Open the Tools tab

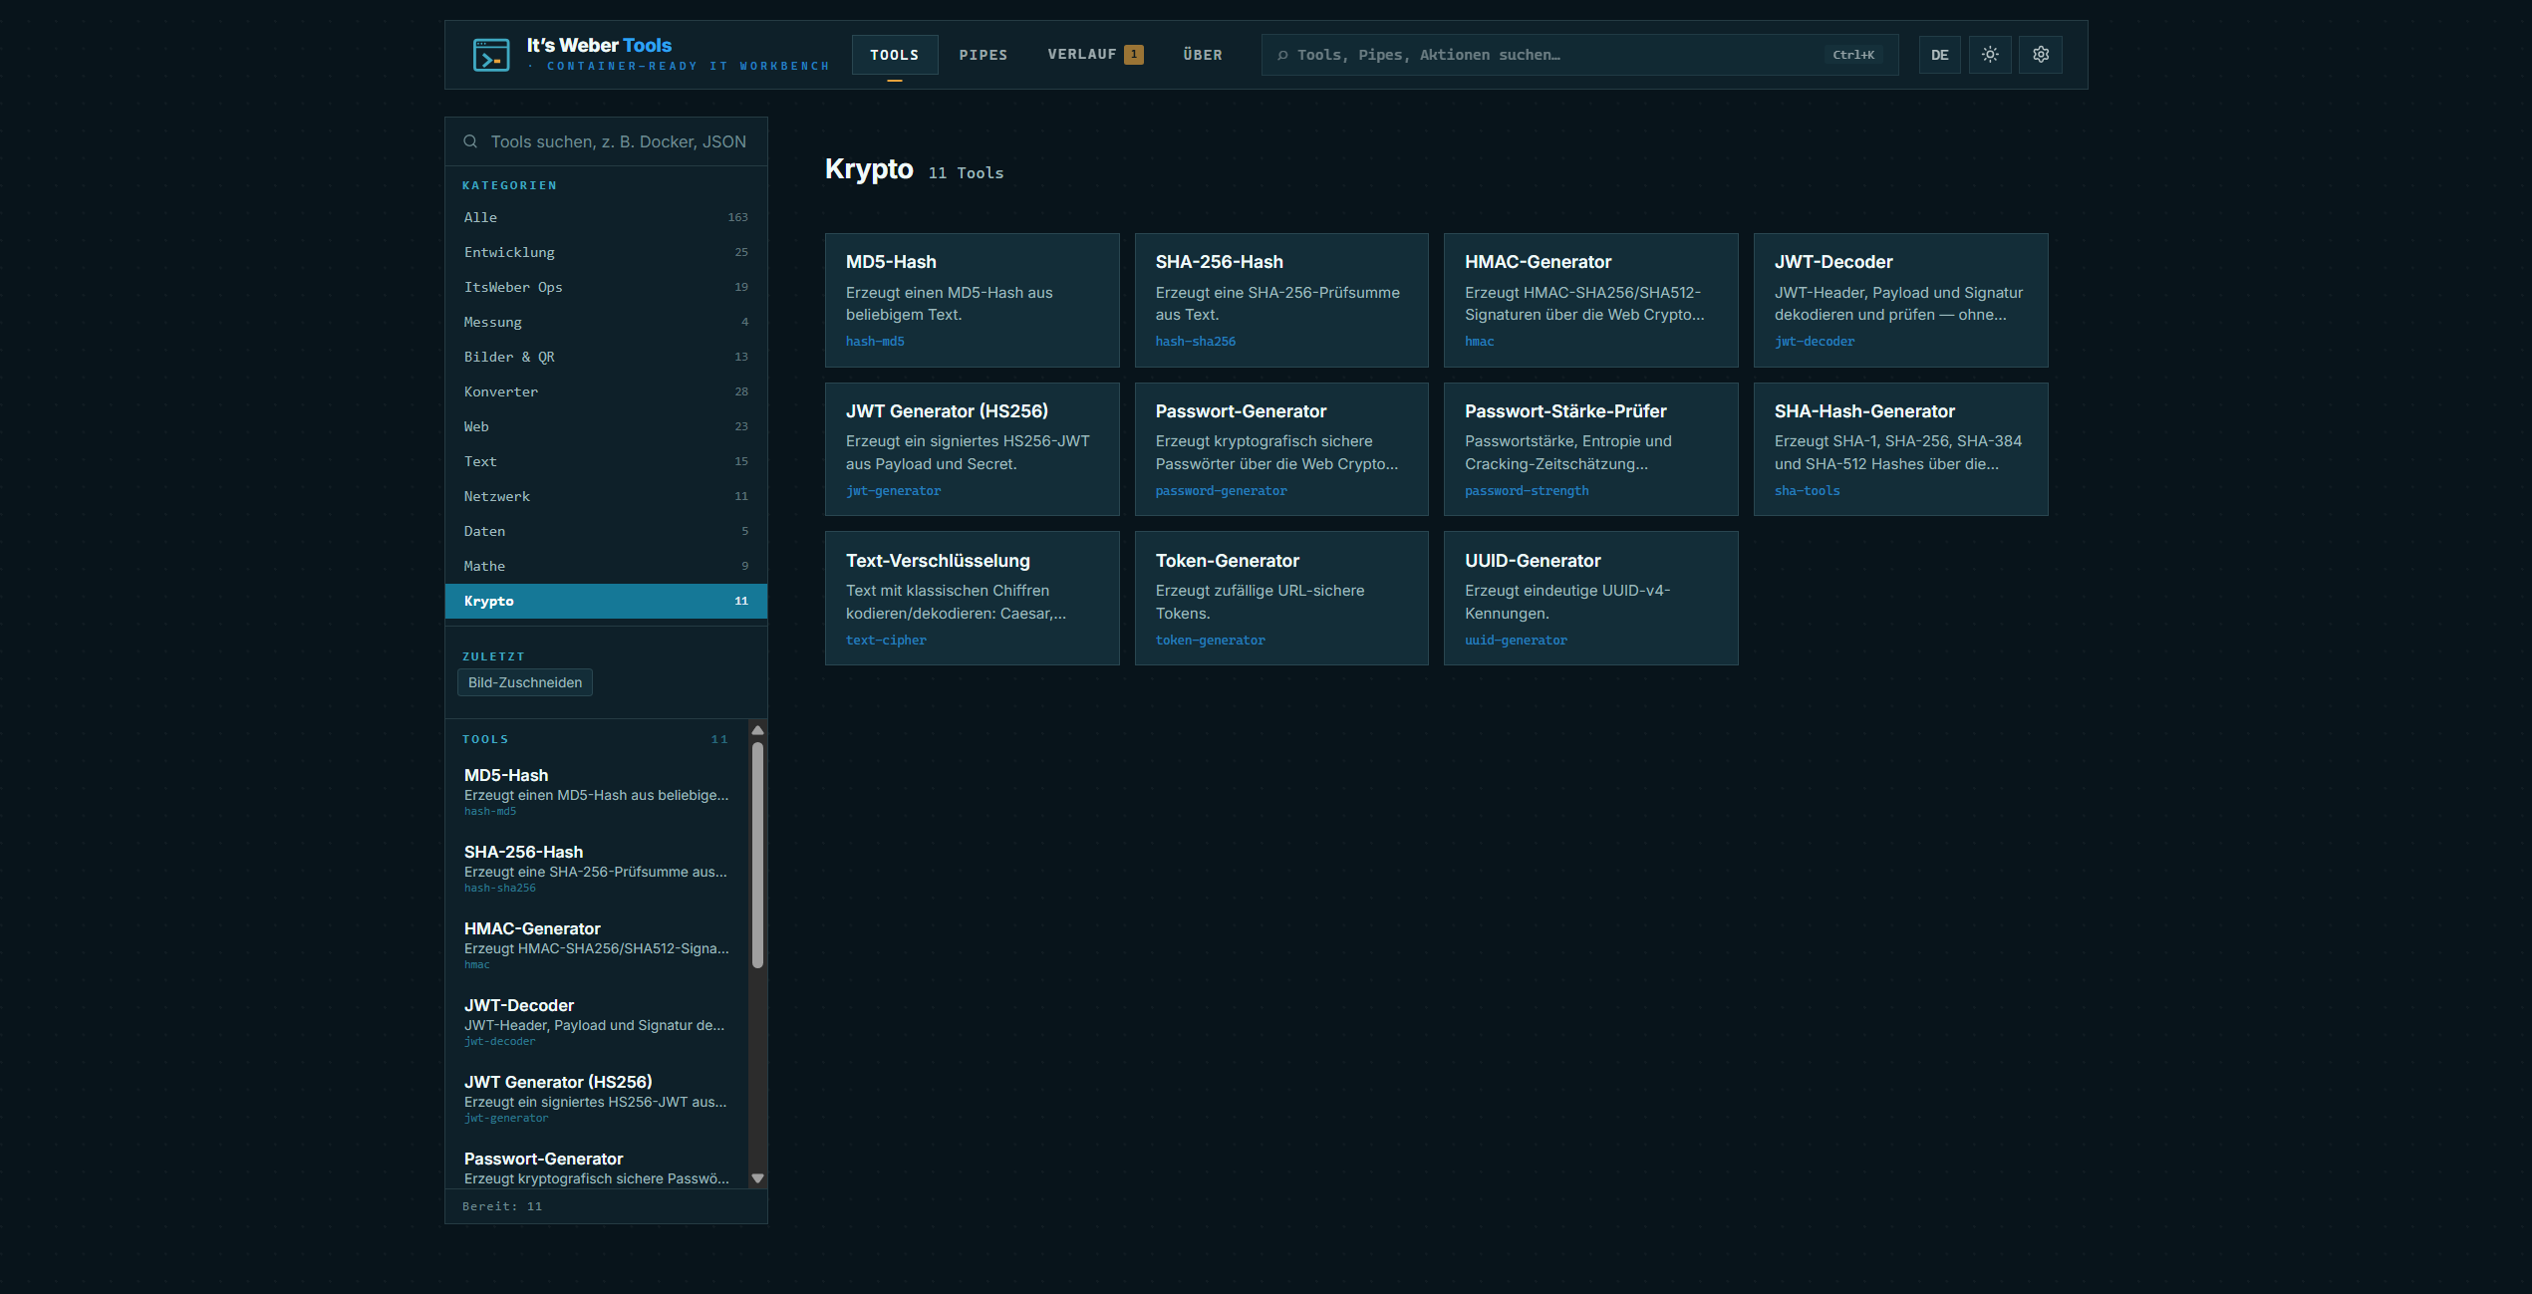point(895,55)
